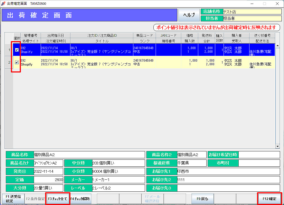The width and height of the screenshot is (284, 205).
Task: Click the 定価 price field
Action: [x=48, y=180]
